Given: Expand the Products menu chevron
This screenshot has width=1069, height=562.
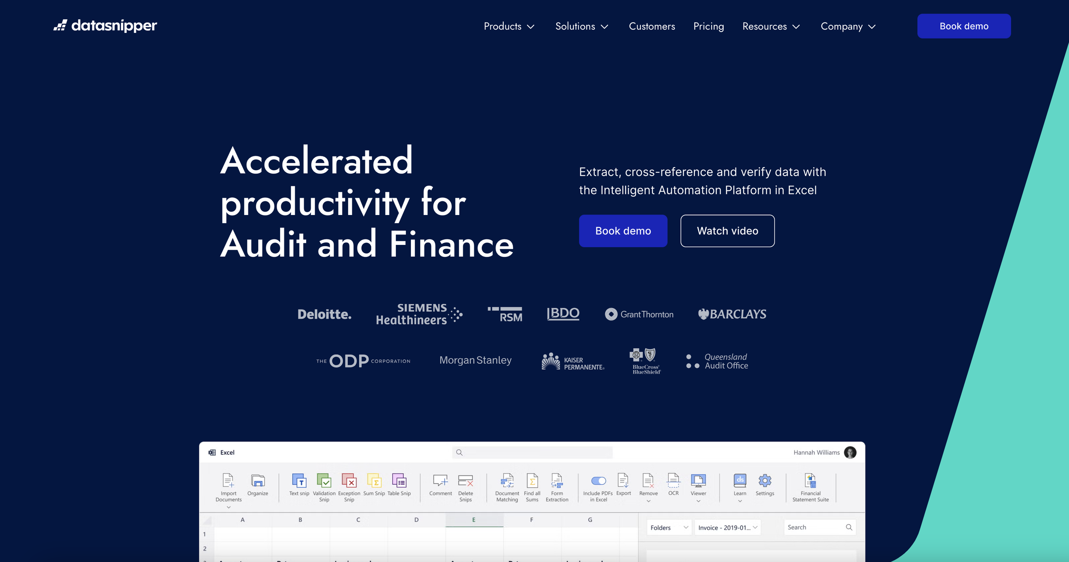Looking at the screenshot, I should [531, 26].
